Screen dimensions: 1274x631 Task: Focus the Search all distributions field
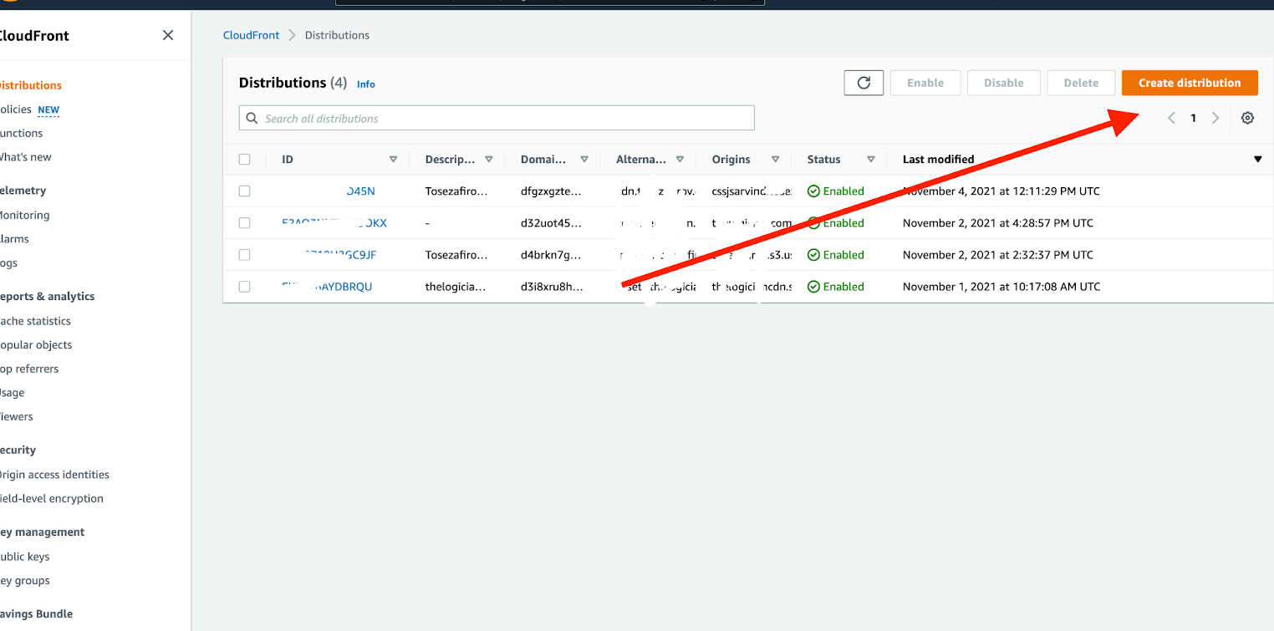tap(497, 118)
